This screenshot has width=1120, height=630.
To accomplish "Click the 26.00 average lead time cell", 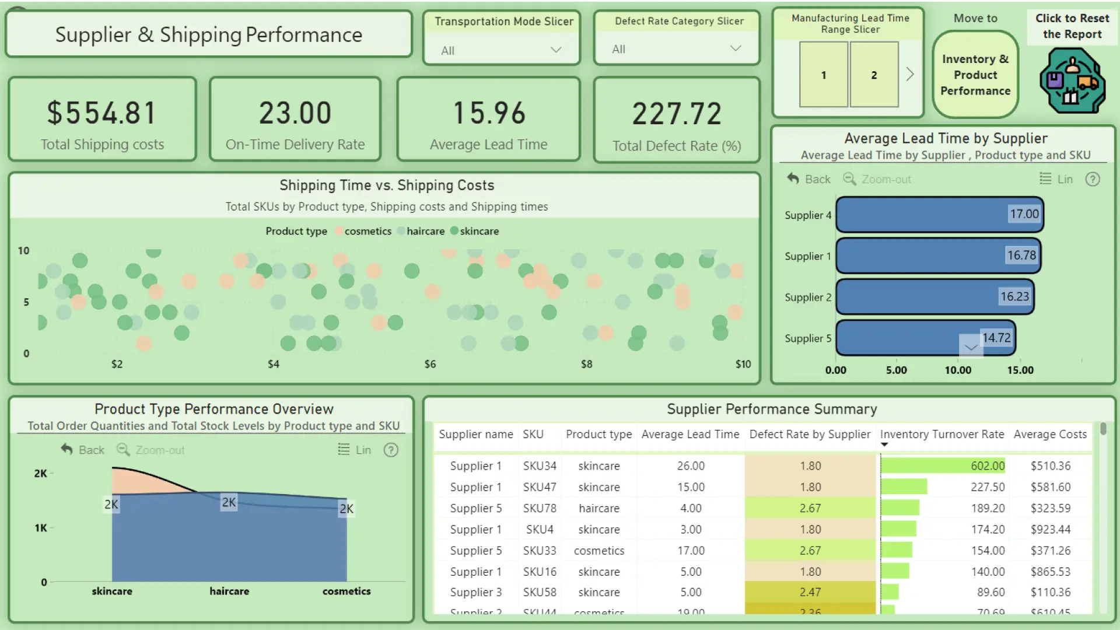I will [x=691, y=466].
